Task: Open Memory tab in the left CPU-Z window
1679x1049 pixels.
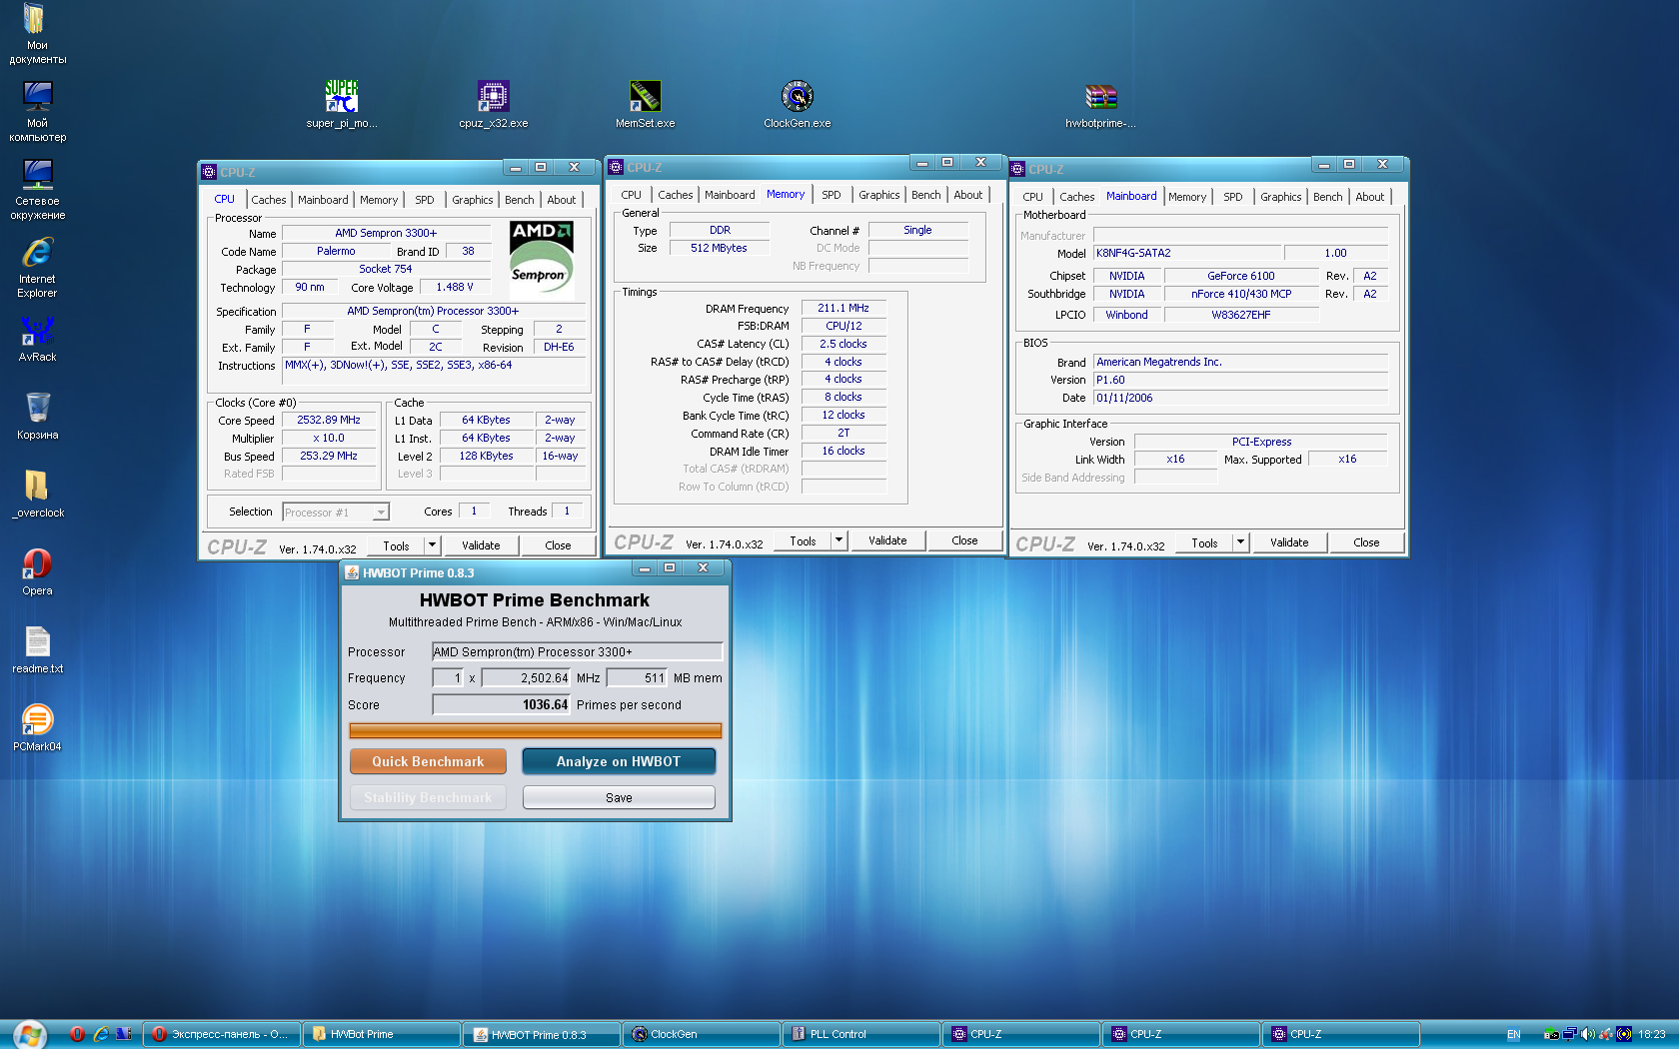Action: [379, 200]
